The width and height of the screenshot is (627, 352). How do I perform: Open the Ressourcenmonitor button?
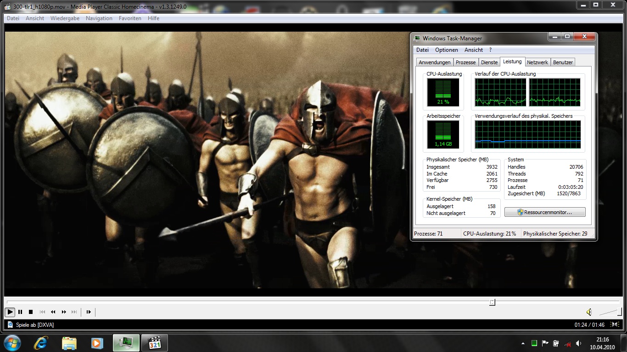545,212
